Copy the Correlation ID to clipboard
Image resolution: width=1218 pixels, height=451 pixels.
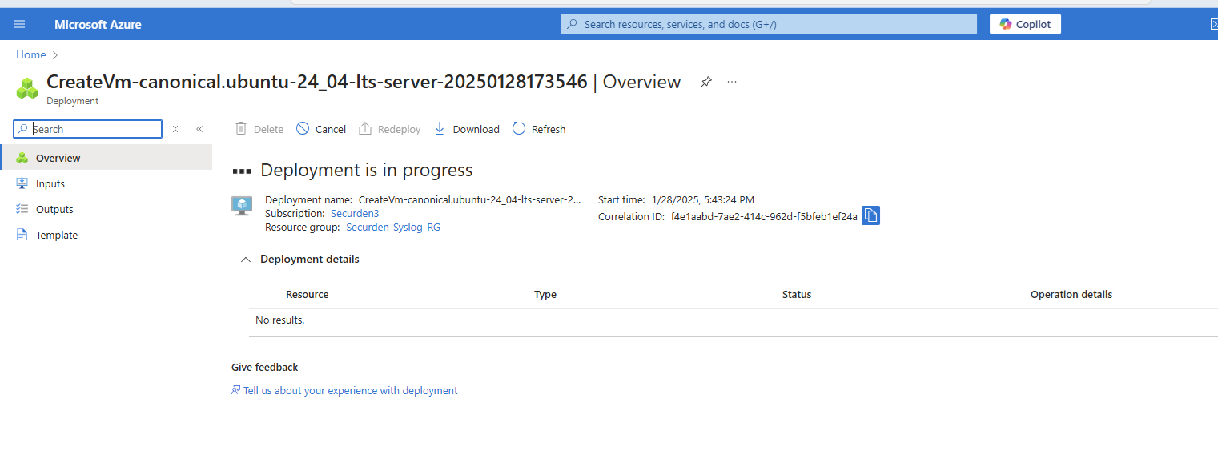[x=870, y=215]
